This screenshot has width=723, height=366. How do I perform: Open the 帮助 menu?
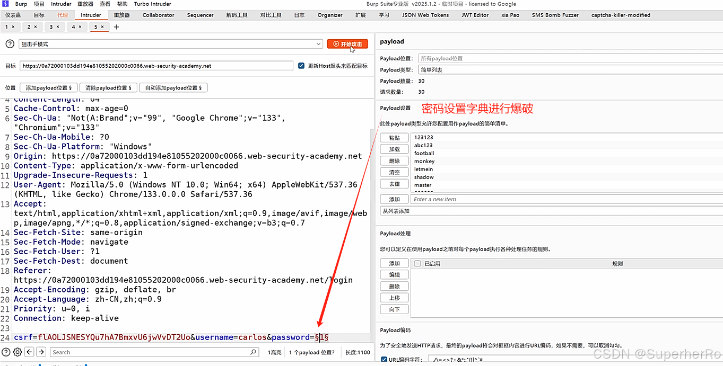click(x=122, y=4)
